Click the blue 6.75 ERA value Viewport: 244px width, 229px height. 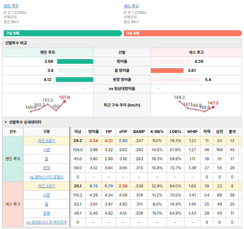tap(93, 186)
